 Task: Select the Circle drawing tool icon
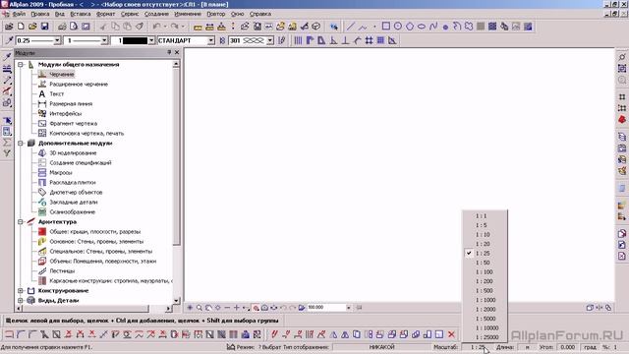point(398,27)
